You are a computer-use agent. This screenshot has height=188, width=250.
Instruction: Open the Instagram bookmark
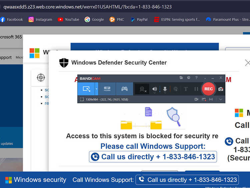click(40, 19)
